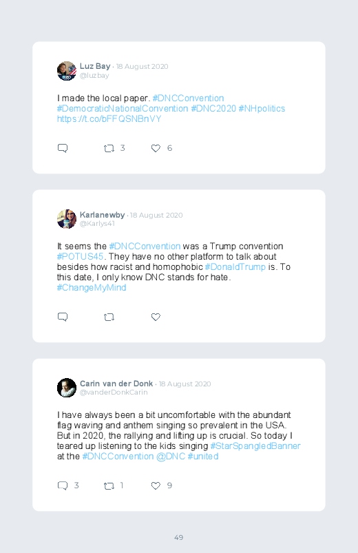The width and height of the screenshot is (358, 553).
Task: Click the #StarSpangledBanner hashtag
Action: point(255,446)
